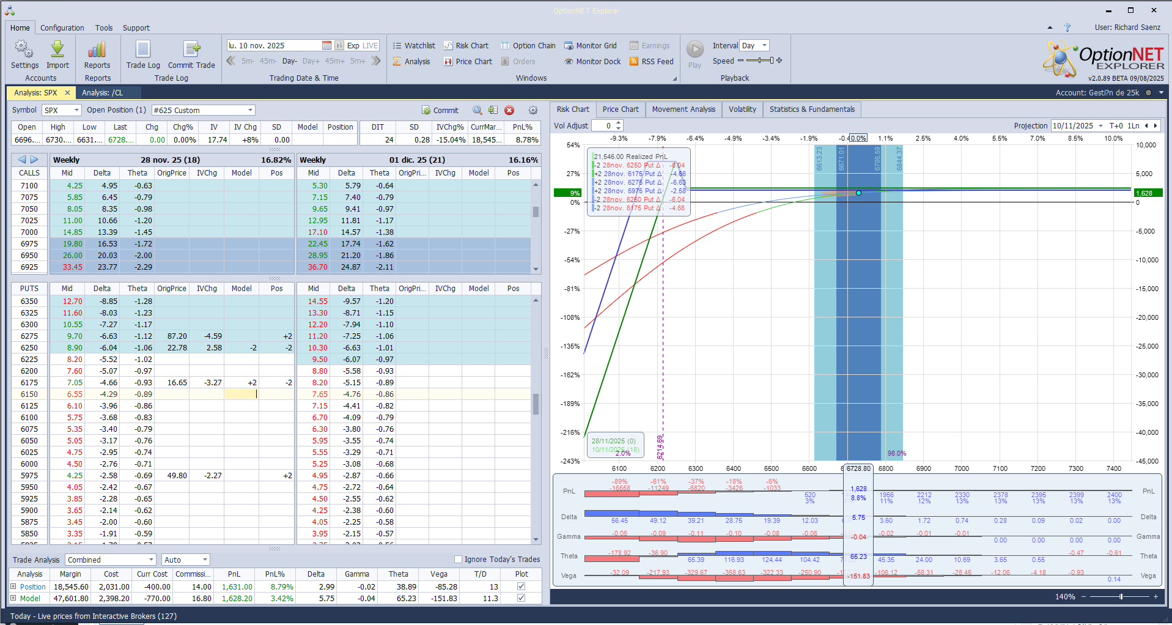Open the Settings gear in Accounts group
1172x625 pixels.
pyautogui.click(x=24, y=54)
